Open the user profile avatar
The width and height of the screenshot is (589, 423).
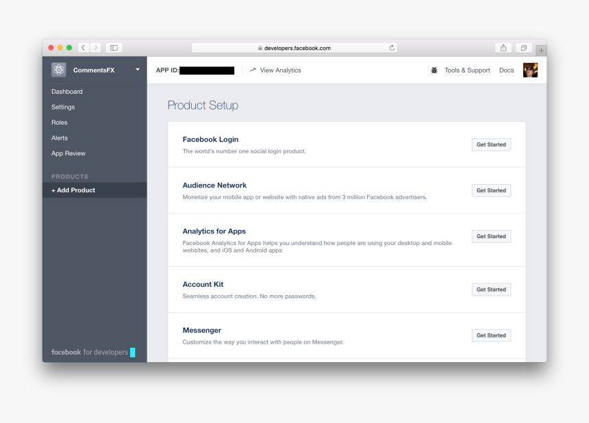pyautogui.click(x=530, y=70)
